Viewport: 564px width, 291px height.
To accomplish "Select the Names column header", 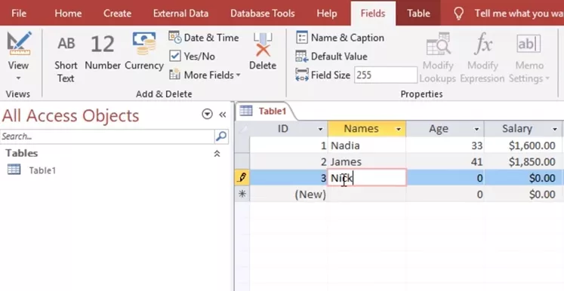I will (x=361, y=129).
